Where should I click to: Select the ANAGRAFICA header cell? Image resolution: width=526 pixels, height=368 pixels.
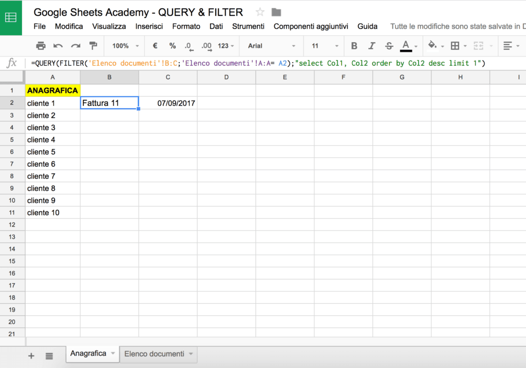[53, 90]
